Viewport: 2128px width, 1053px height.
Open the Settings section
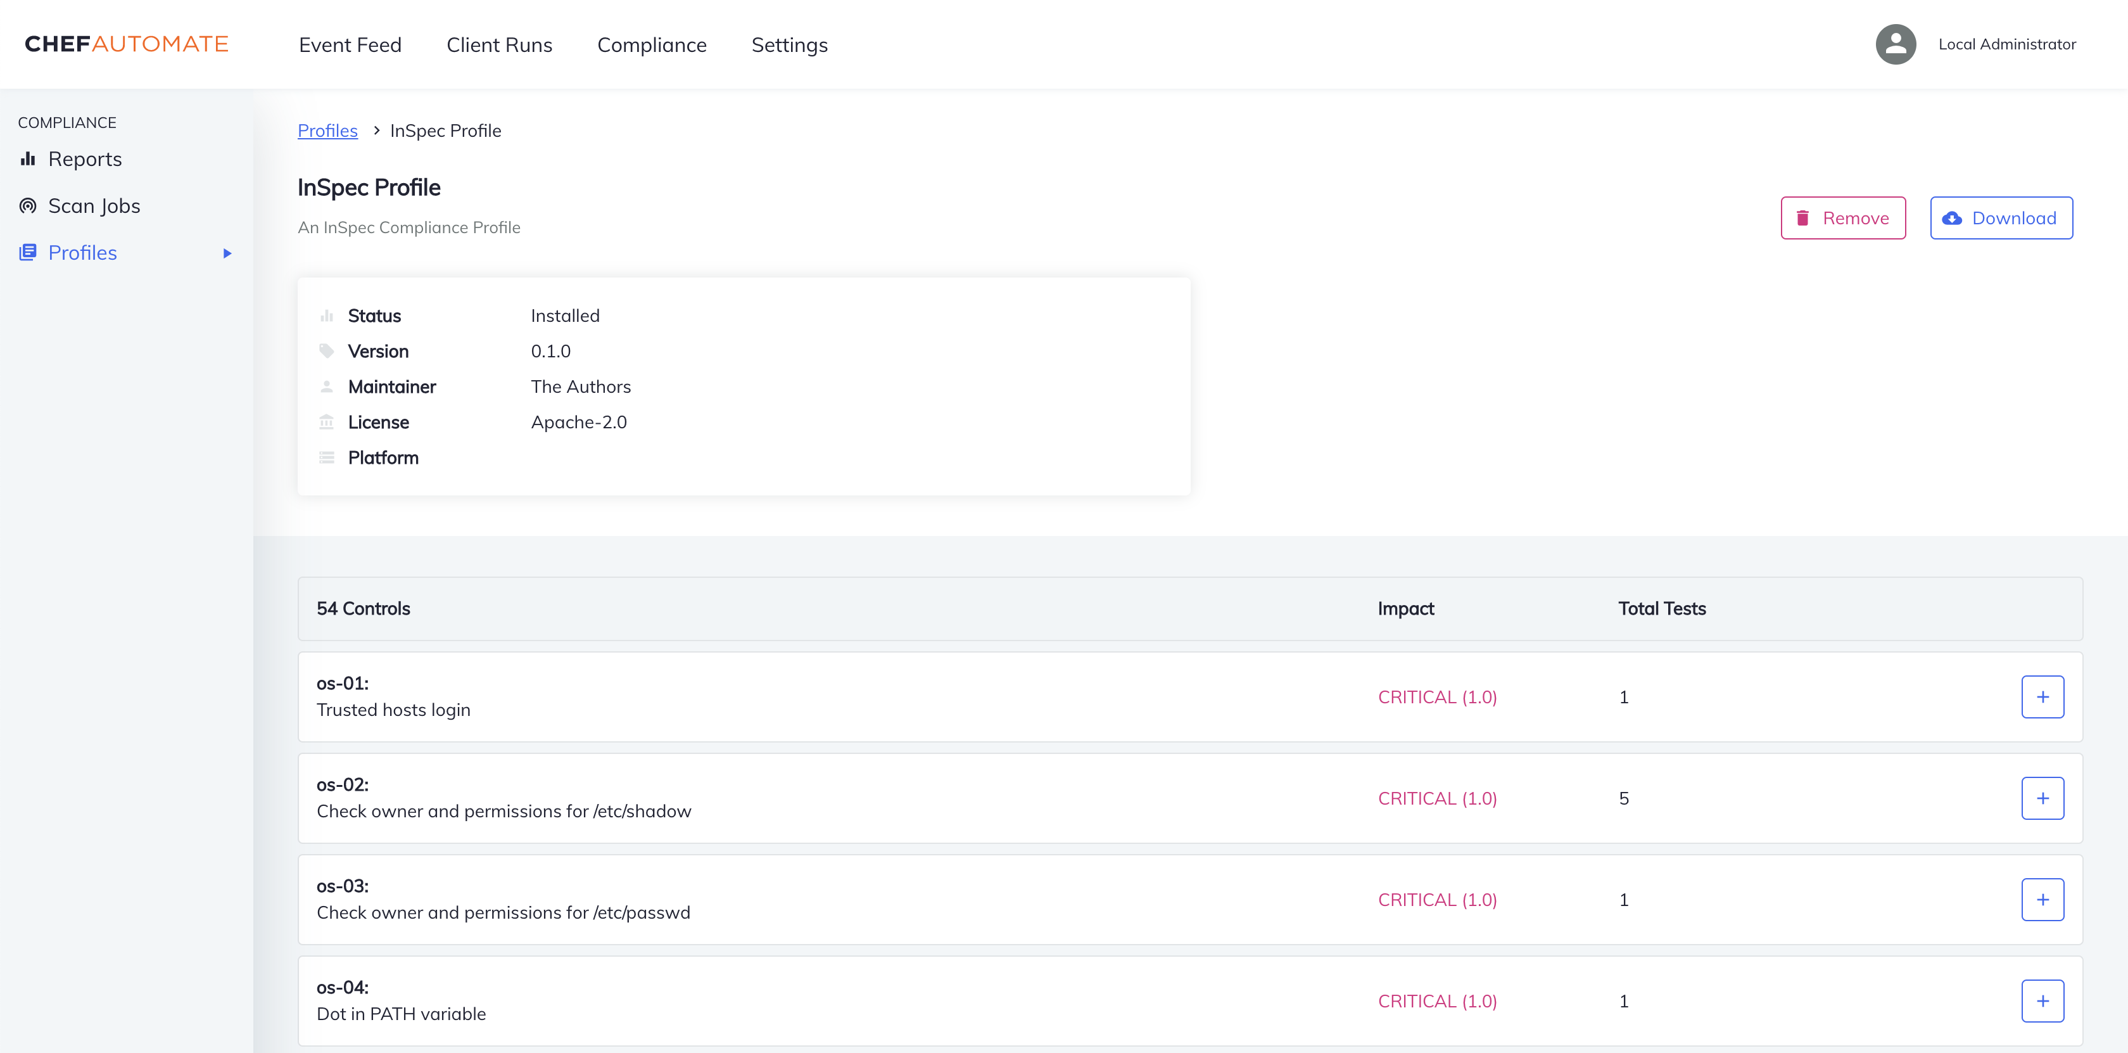click(789, 44)
